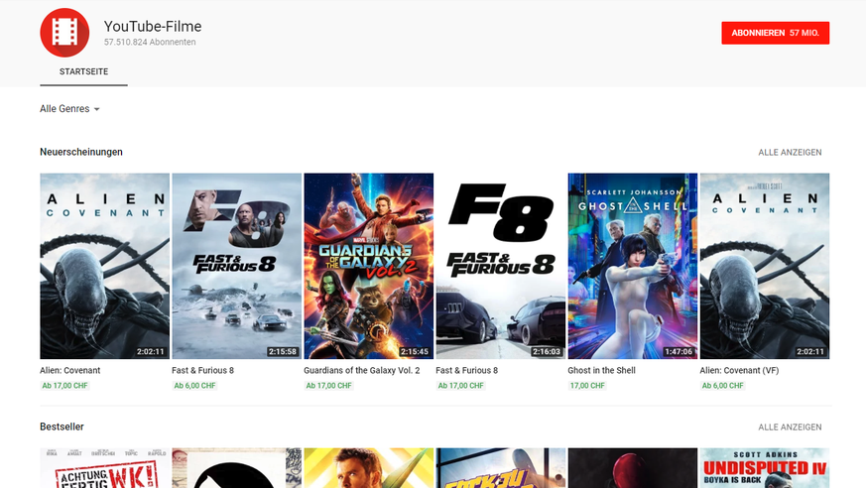Open the poster above Alien: Covenant (VF)
The height and width of the screenshot is (488, 866).
(765, 266)
